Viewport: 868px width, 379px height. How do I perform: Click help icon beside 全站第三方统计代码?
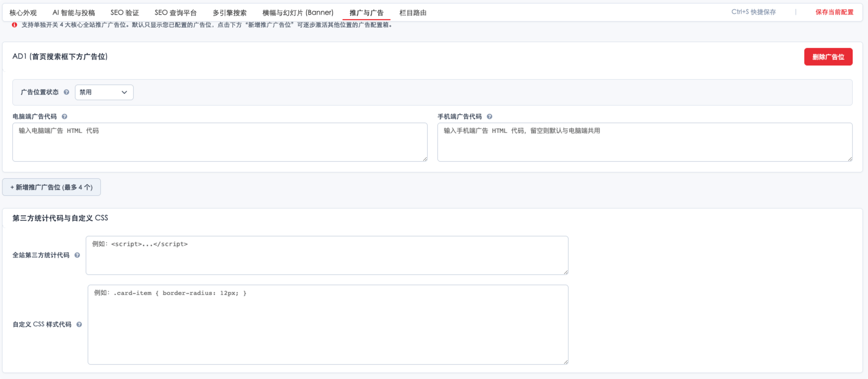coord(77,255)
